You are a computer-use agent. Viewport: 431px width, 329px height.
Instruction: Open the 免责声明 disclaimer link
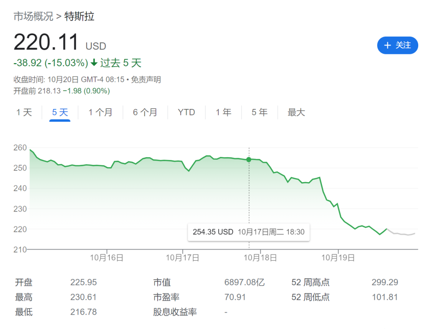click(146, 79)
